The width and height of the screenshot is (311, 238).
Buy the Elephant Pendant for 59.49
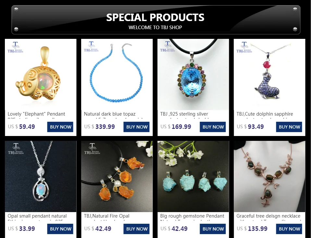pyautogui.click(x=60, y=127)
